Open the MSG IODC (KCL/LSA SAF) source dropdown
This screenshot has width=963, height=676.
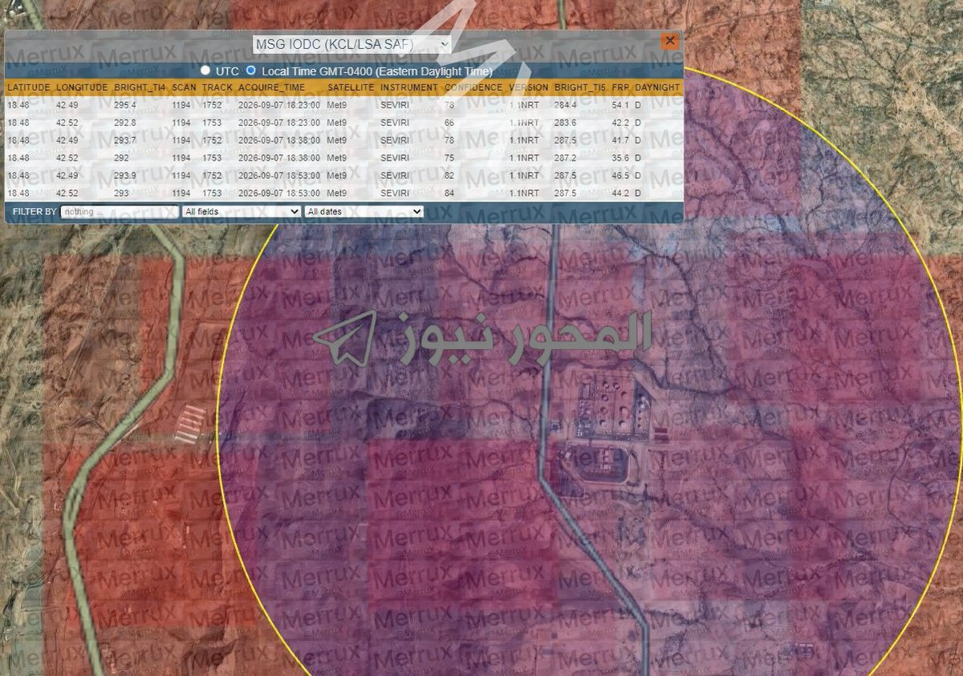(x=351, y=44)
